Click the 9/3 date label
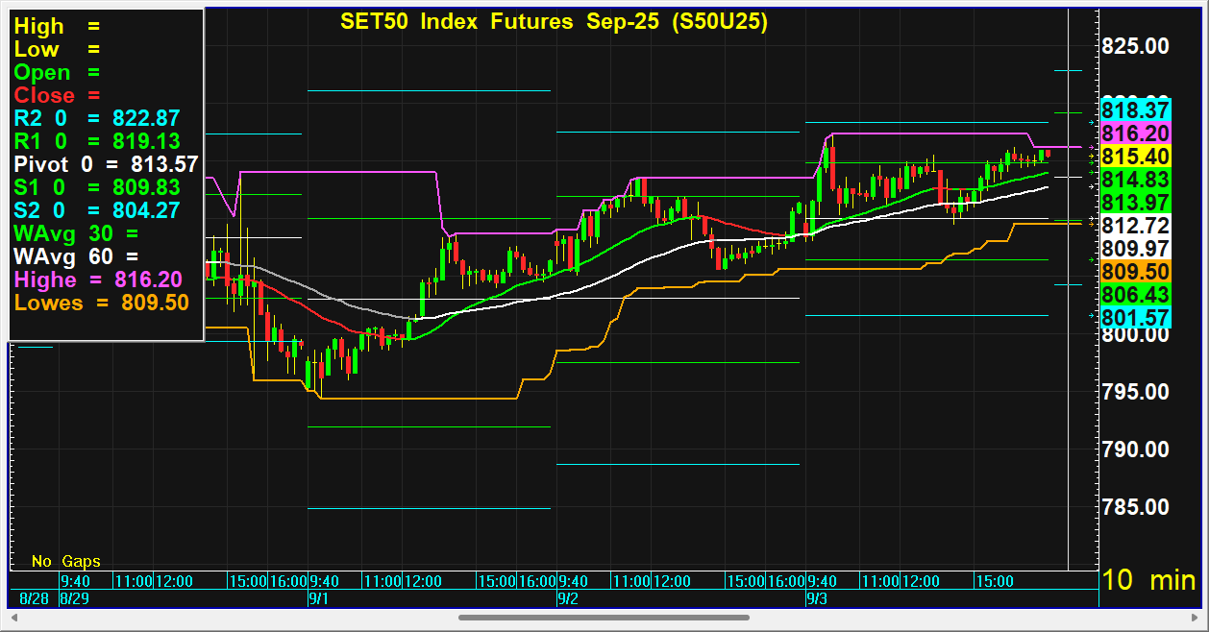This screenshot has height=632, width=1209. (x=817, y=598)
